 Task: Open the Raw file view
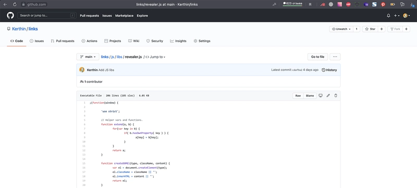click(x=298, y=96)
